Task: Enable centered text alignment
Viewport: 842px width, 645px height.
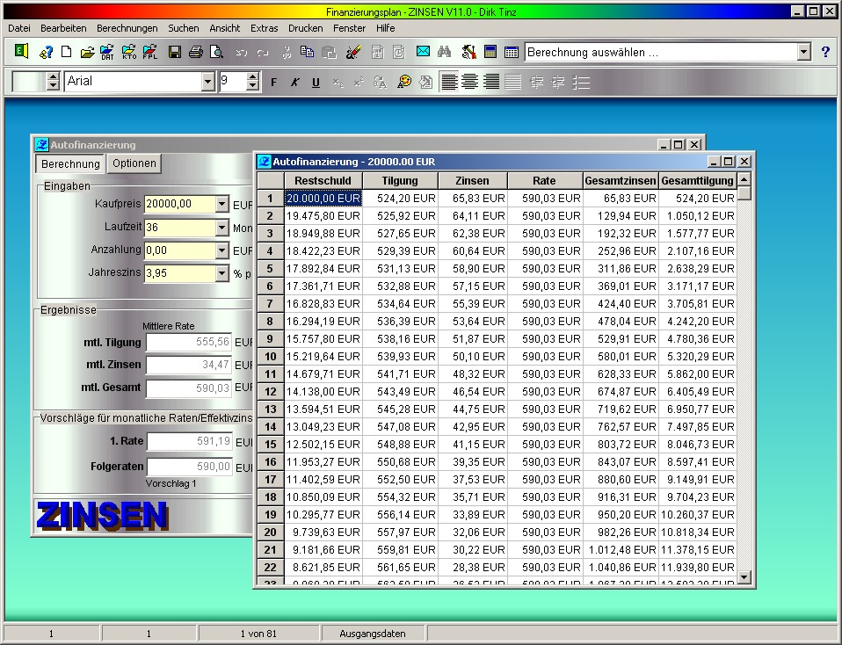Action: pyautogui.click(x=470, y=82)
